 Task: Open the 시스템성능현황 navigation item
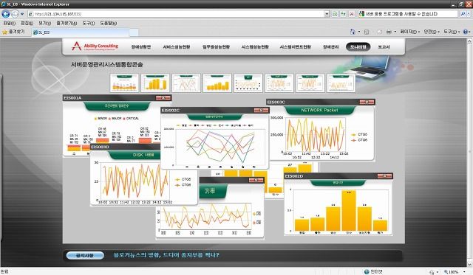[255, 47]
